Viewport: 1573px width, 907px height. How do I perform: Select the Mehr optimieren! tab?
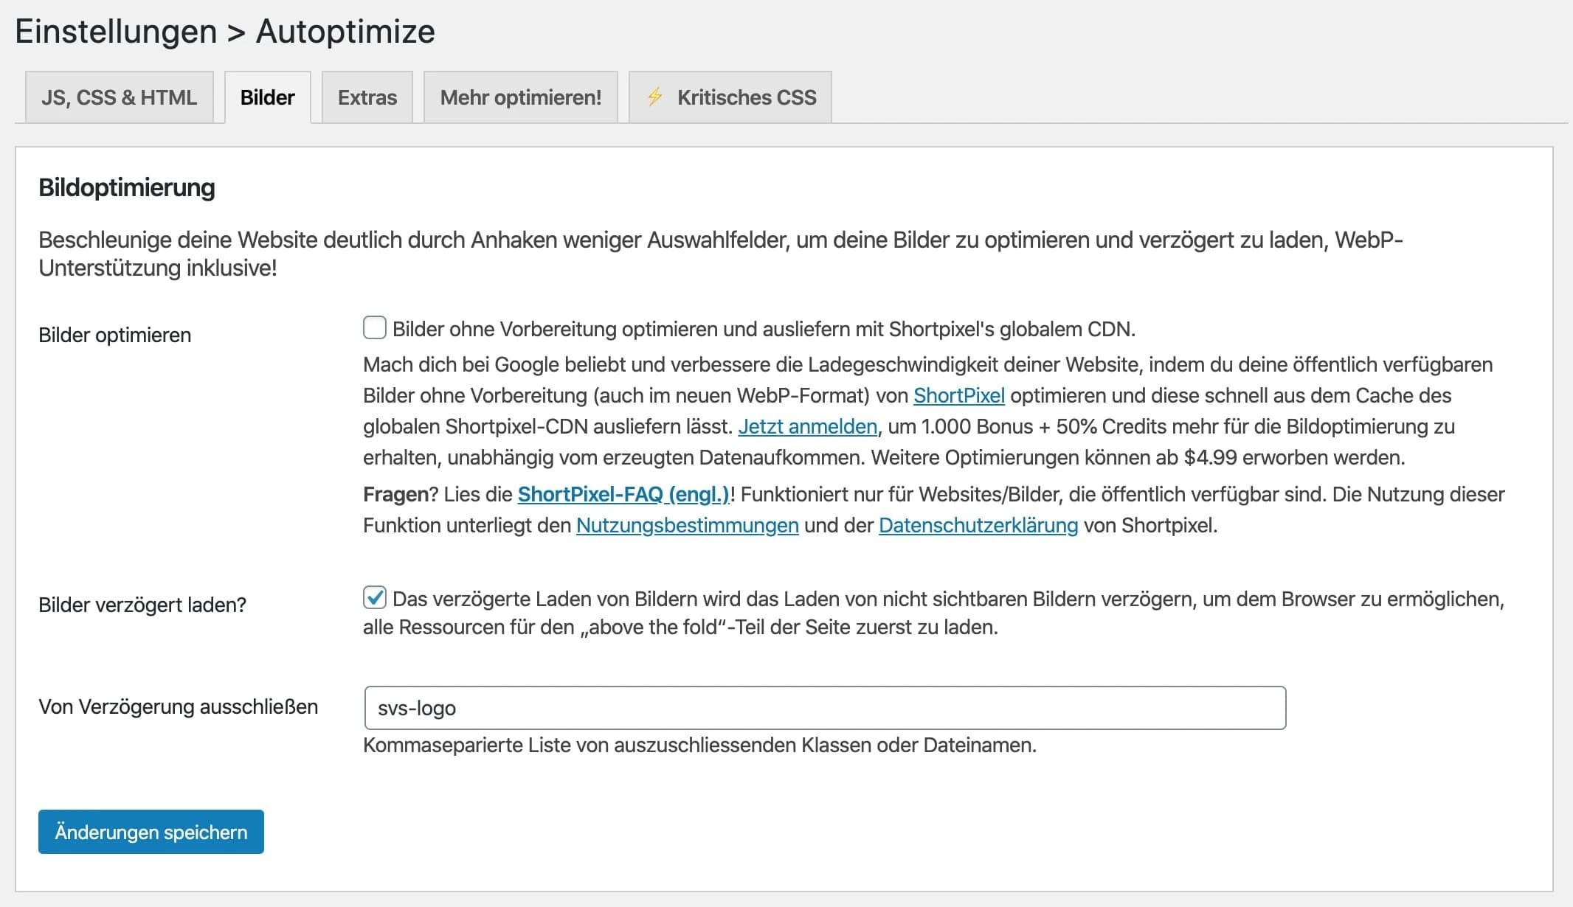pos(520,97)
